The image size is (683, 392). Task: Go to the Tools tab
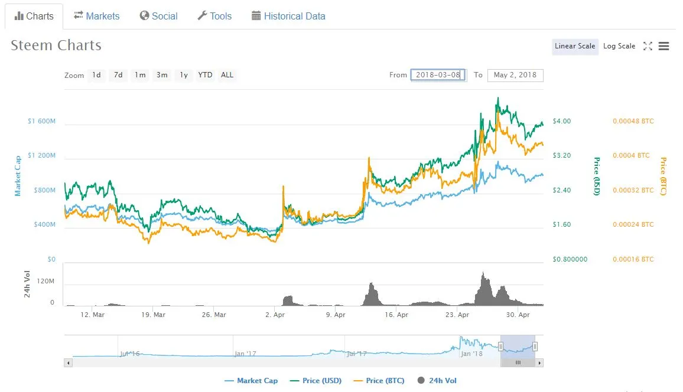214,16
